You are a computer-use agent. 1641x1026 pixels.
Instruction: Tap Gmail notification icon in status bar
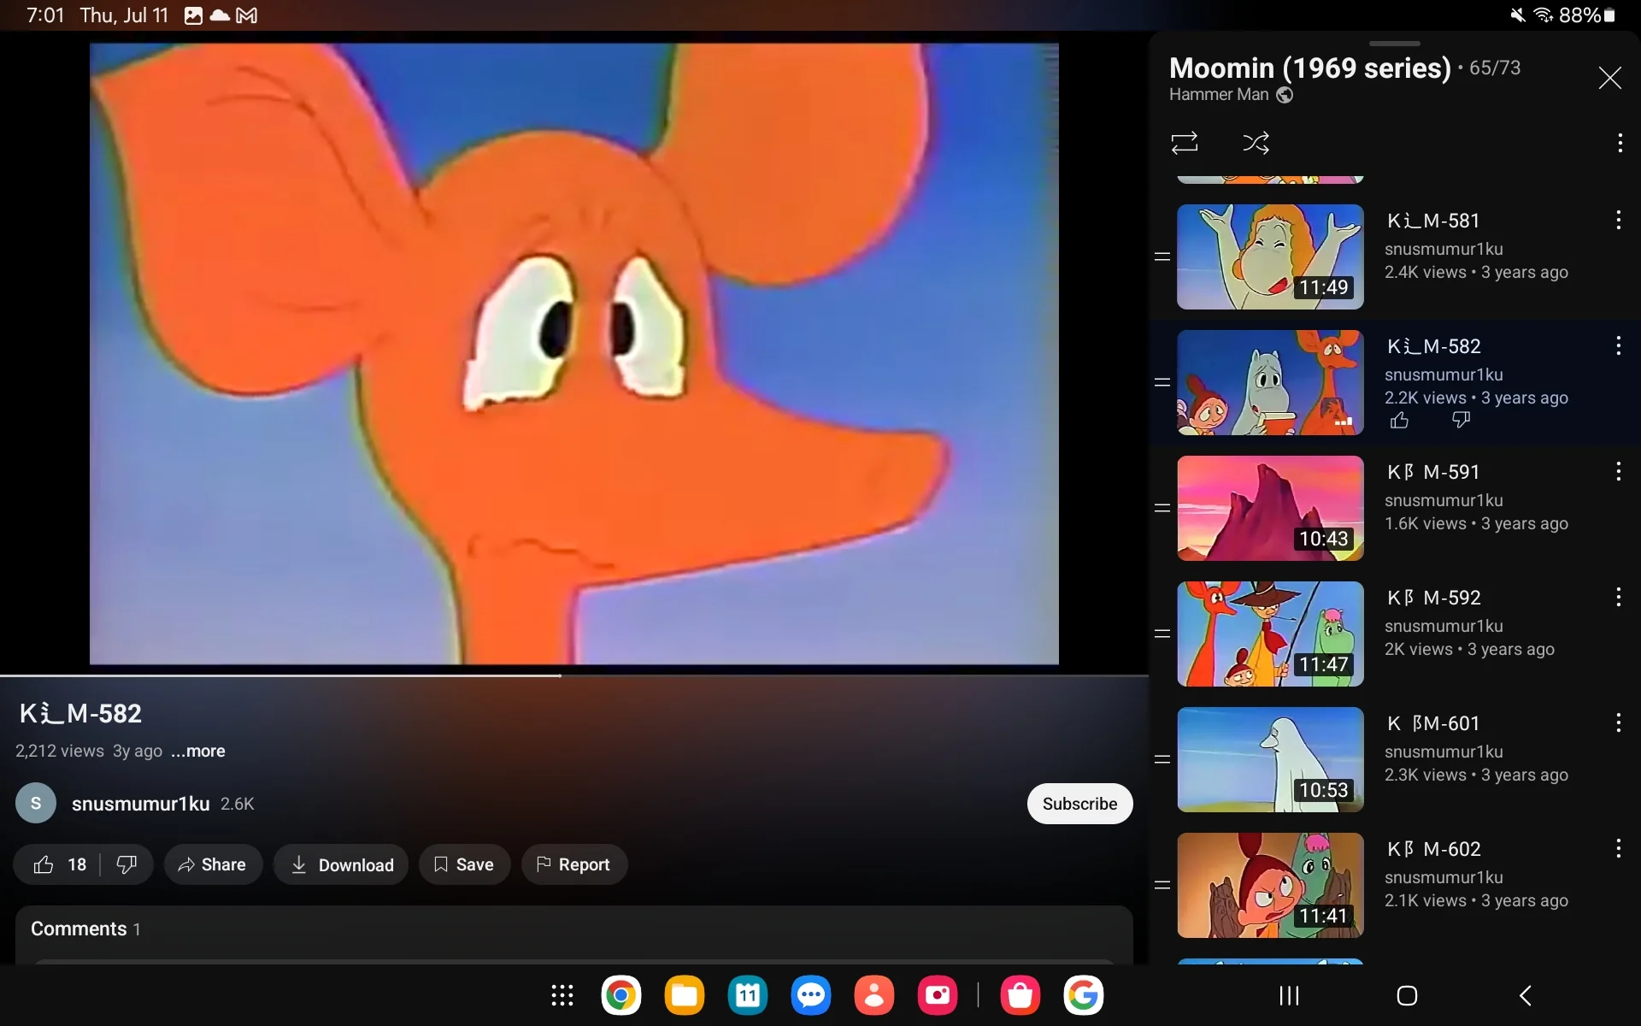tap(247, 15)
